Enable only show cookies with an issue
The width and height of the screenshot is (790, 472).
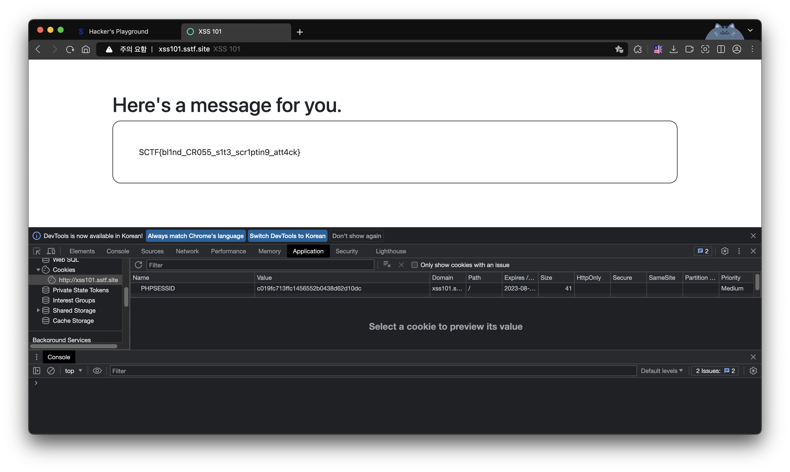point(414,265)
